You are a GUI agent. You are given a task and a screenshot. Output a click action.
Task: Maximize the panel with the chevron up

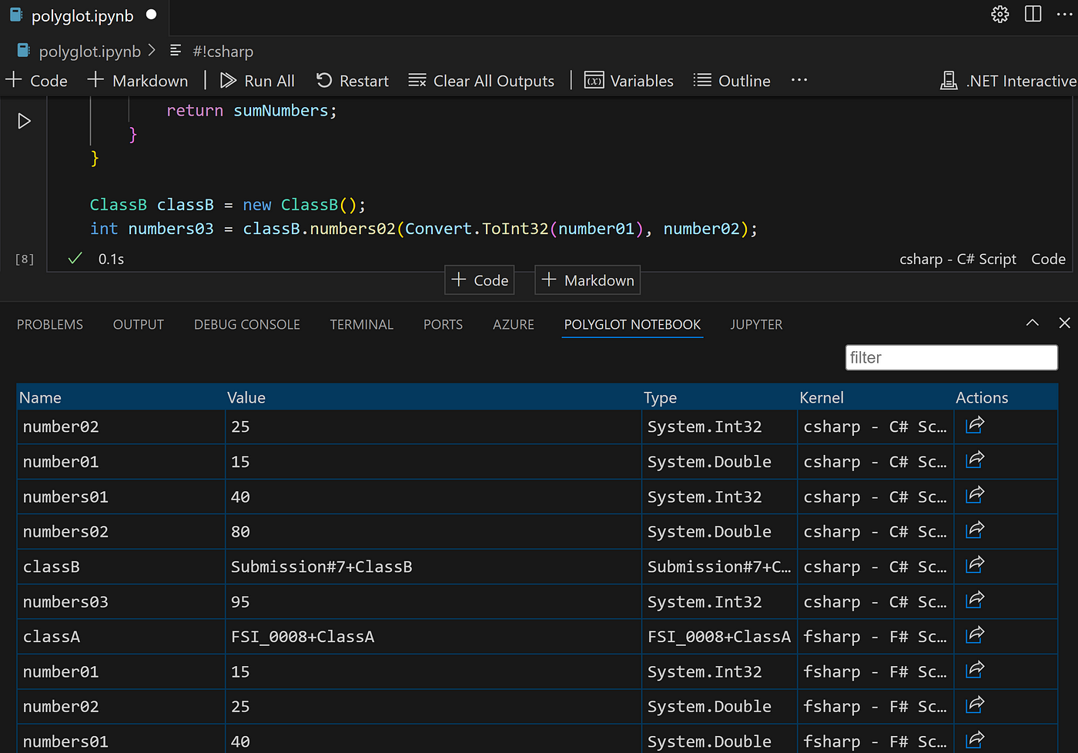(1033, 323)
